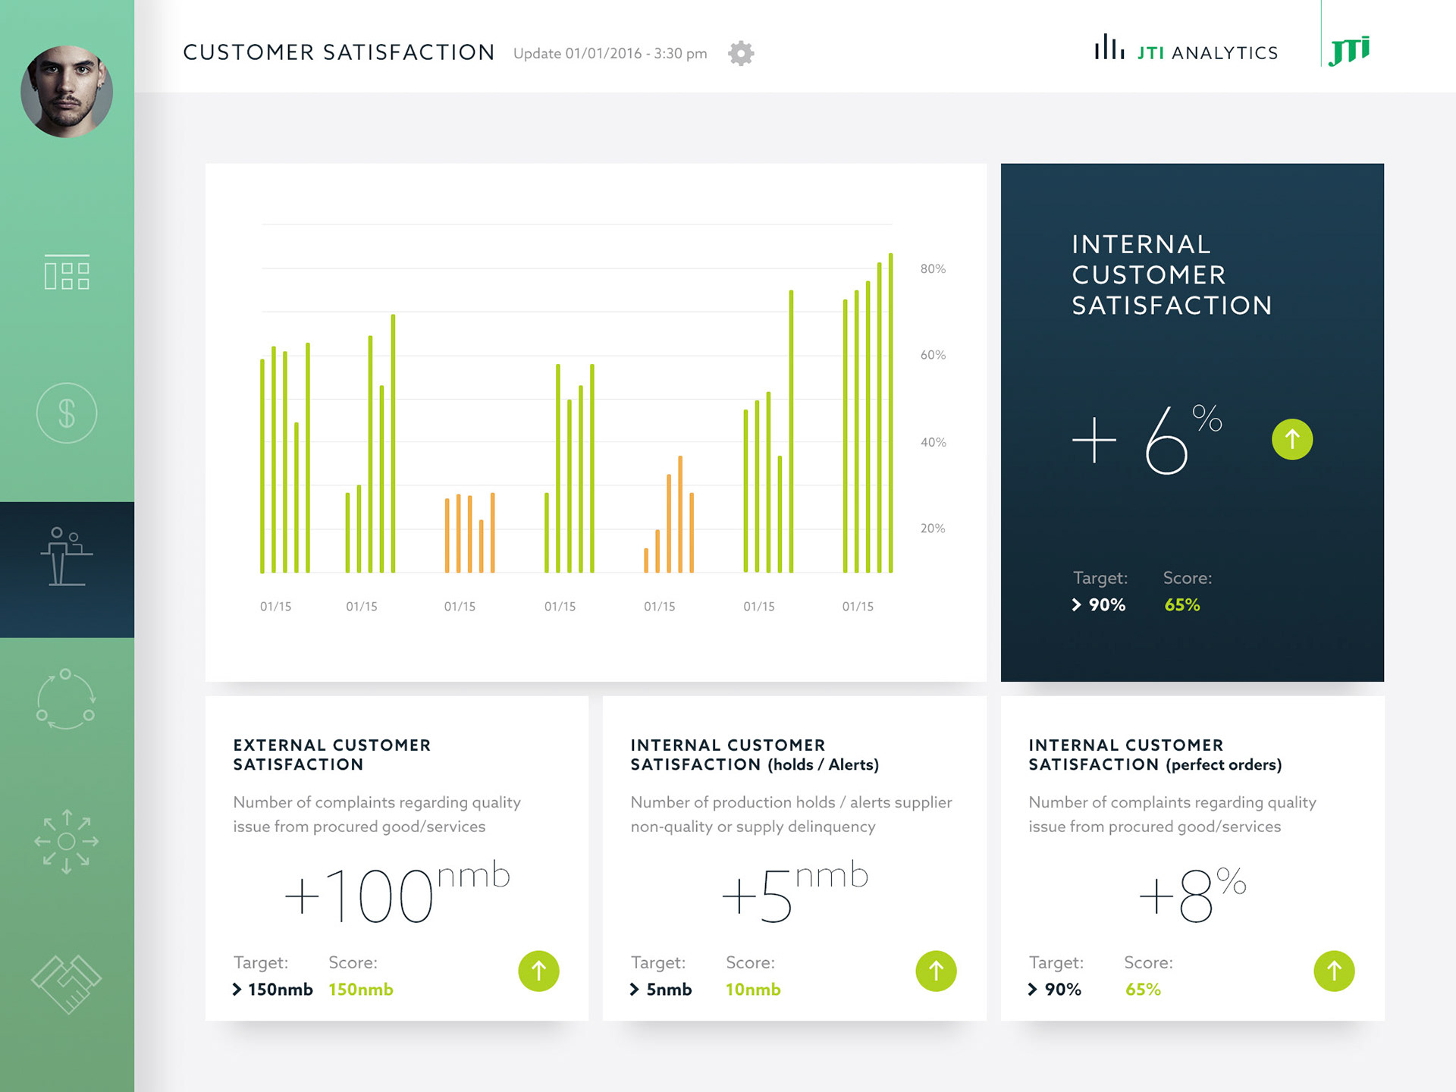Click the tallest green bar in chart
This screenshot has width=1456, height=1092.
click(x=890, y=413)
